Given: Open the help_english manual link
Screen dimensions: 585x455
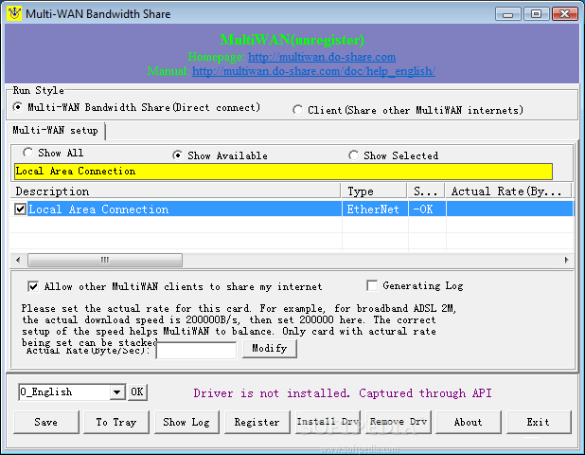Looking at the screenshot, I should (x=313, y=71).
